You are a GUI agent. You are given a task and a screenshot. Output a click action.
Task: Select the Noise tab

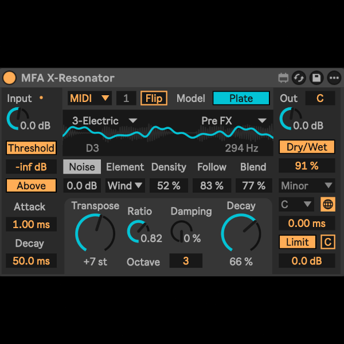click(82, 167)
